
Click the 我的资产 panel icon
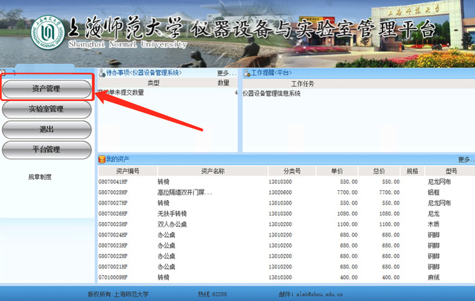(102, 160)
